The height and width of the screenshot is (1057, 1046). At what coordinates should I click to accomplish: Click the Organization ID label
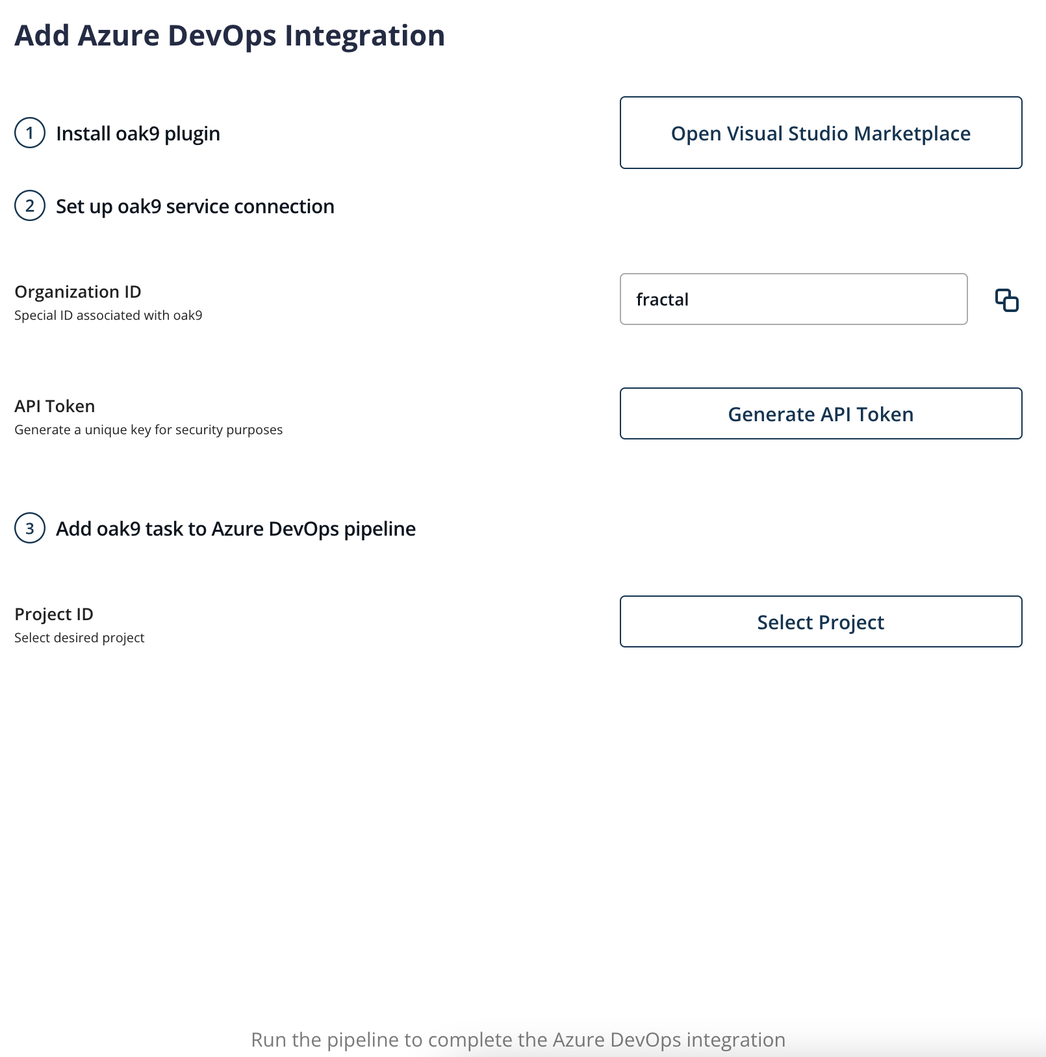point(78,292)
